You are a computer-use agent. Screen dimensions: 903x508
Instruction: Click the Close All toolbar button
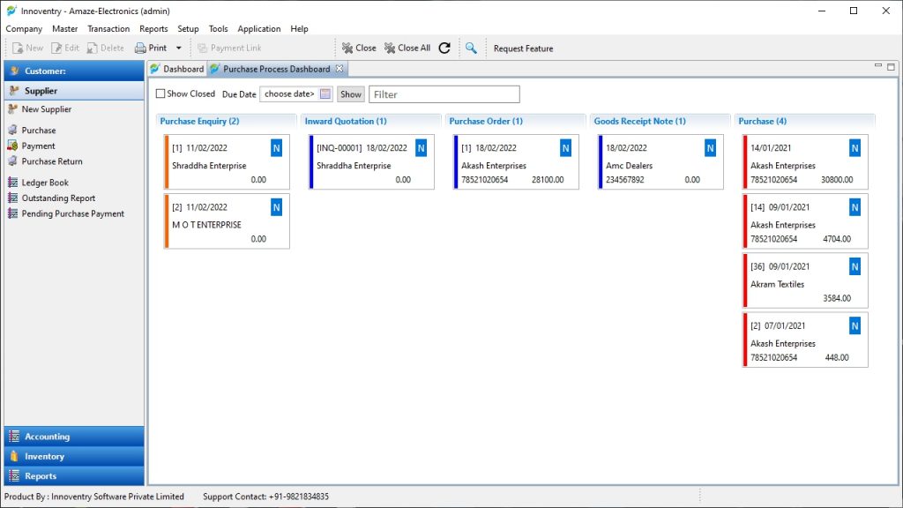pyautogui.click(x=407, y=49)
